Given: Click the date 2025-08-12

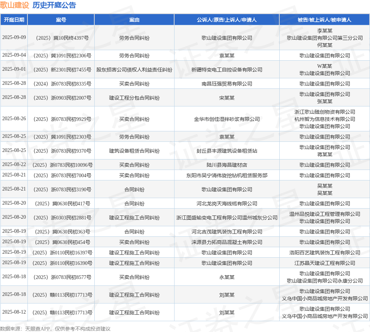Looking at the screenshot, I should pyautogui.click(x=14, y=312).
